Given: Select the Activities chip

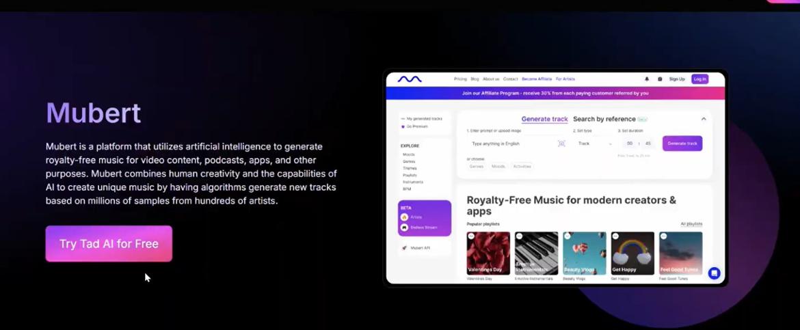Looking at the screenshot, I should (522, 166).
